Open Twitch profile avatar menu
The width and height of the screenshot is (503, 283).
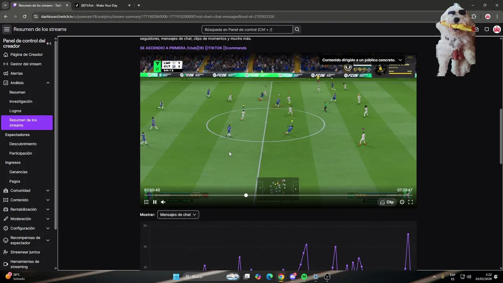(497, 29)
